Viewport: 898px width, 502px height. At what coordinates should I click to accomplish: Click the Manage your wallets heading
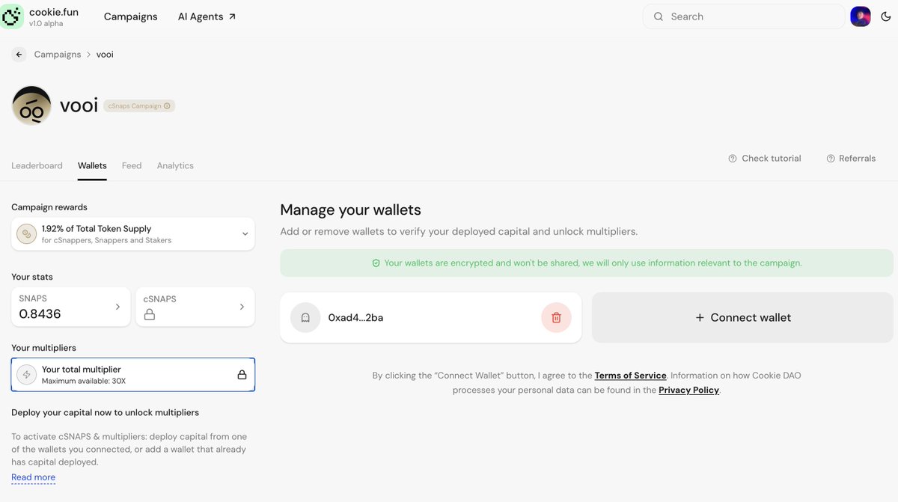350,210
